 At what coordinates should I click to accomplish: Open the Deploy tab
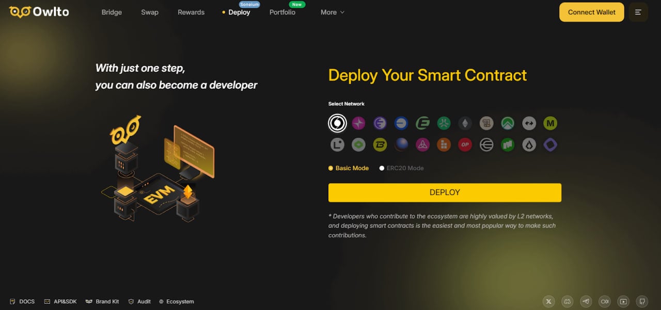[239, 12]
